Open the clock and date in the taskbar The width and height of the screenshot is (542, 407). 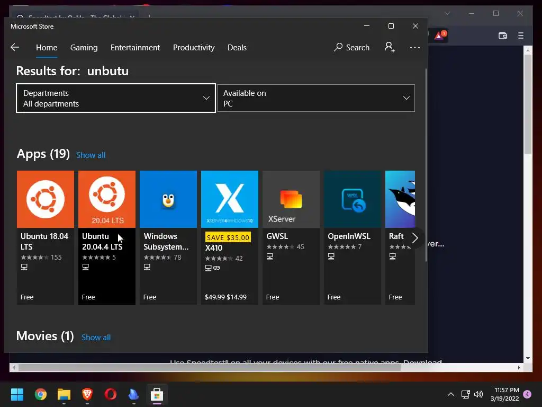pos(504,394)
